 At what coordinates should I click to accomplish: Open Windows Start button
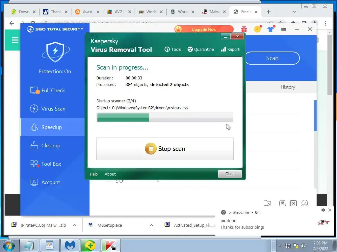tap(9, 245)
